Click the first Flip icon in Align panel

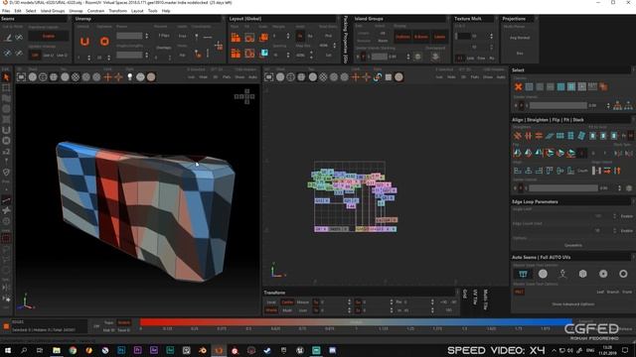(517, 153)
